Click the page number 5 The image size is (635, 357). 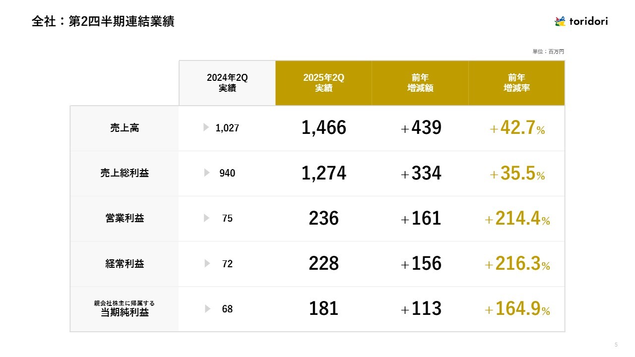coord(616,345)
